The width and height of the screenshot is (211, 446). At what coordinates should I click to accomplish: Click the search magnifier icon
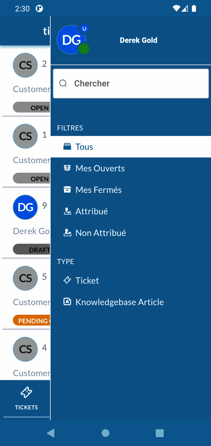tap(63, 83)
